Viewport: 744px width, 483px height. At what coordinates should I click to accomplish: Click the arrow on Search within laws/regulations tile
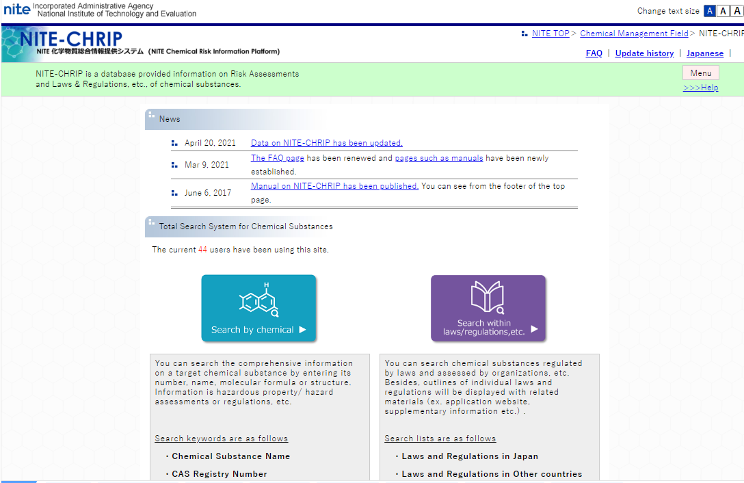[535, 329]
